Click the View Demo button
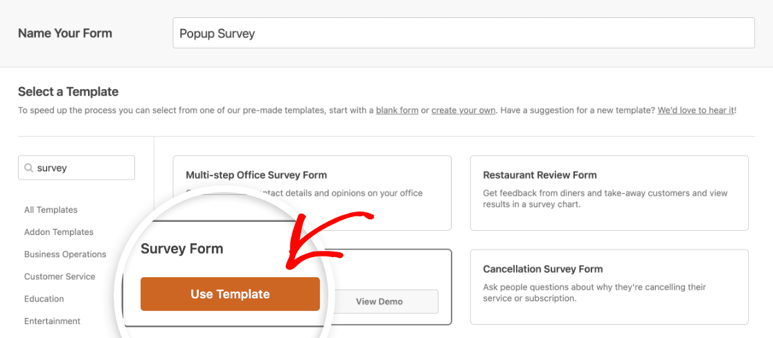The image size is (773, 338). pyautogui.click(x=379, y=301)
